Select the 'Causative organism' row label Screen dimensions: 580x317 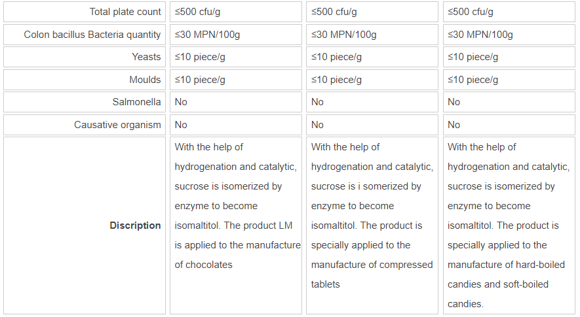coord(117,125)
